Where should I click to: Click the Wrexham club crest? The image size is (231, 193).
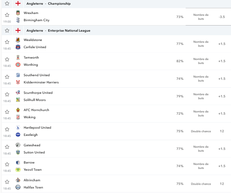pos(18,13)
